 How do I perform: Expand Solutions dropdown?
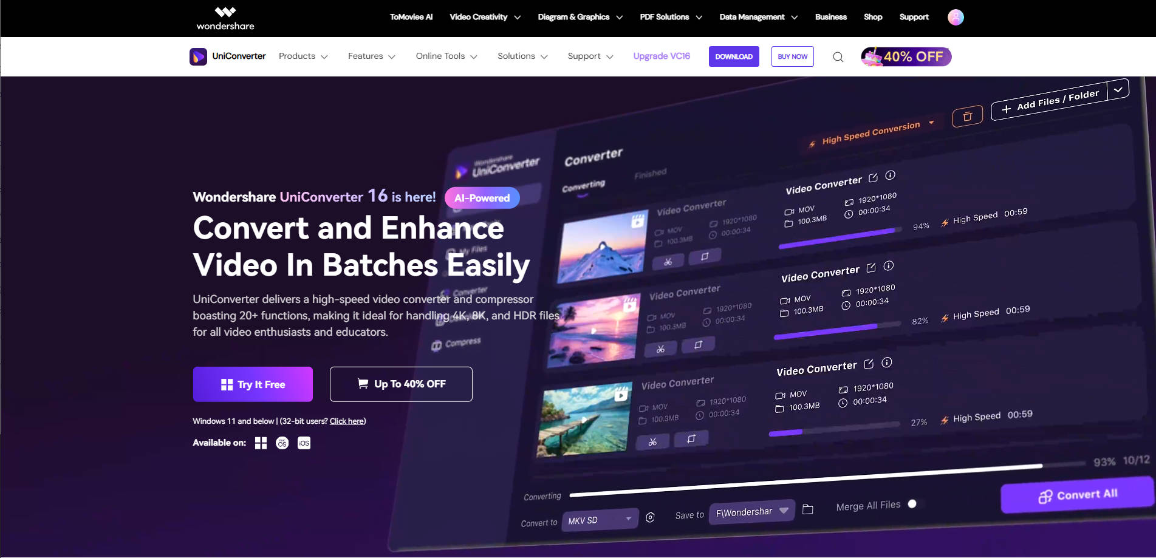tap(522, 56)
